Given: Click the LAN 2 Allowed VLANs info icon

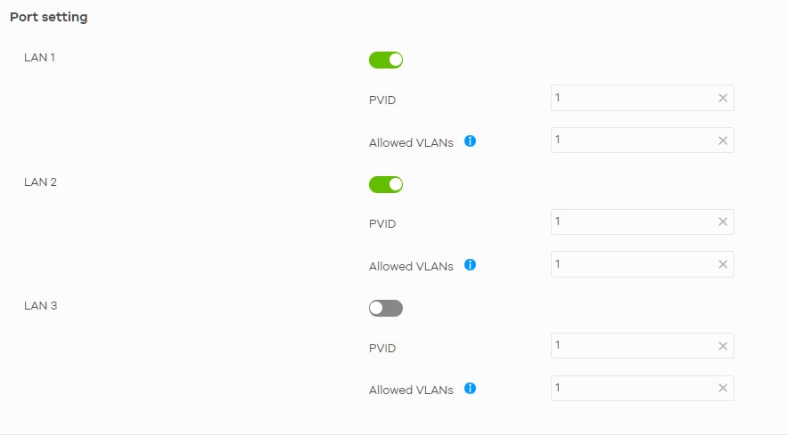Looking at the screenshot, I should tap(470, 265).
